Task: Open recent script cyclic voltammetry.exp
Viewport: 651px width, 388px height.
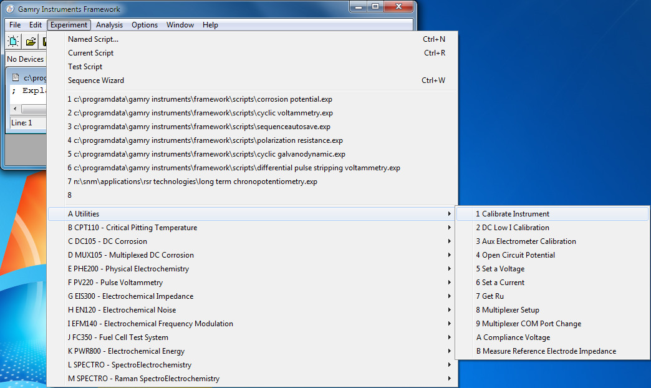Action: click(x=253, y=113)
